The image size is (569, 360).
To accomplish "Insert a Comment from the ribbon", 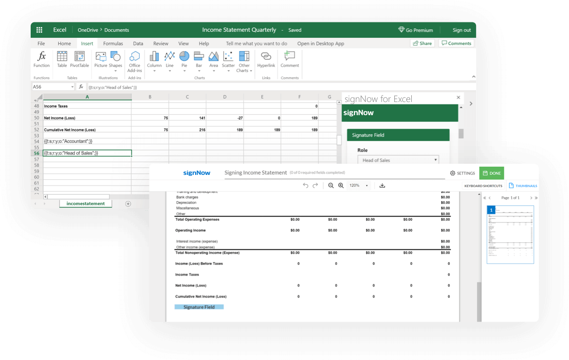I will (x=290, y=59).
